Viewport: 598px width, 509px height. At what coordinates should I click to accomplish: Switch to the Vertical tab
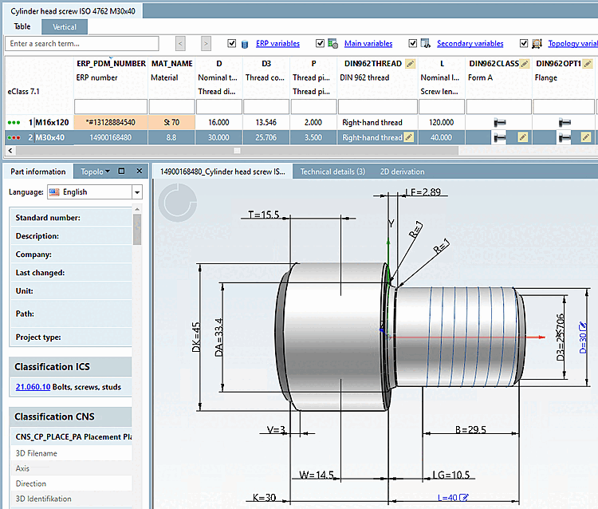pyautogui.click(x=65, y=26)
